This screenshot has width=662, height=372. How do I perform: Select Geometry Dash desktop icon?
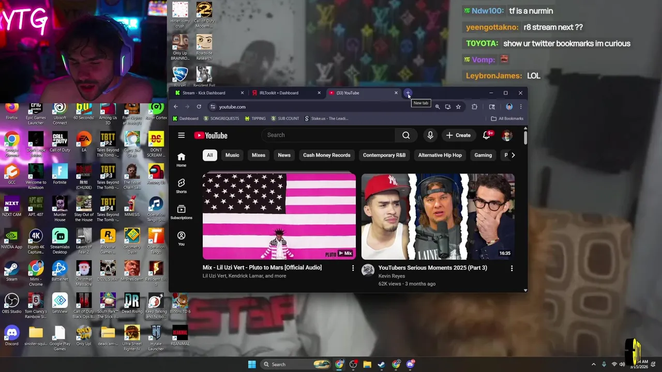click(x=132, y=241)
